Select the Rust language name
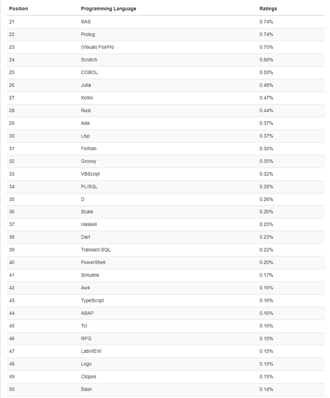 (x=86, y=111)
